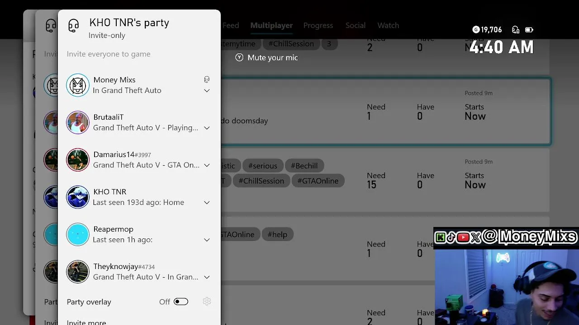The width and height of the screenshot is (579, 325).
Task: Click the #GTAOnline tag in the Need 15 post
Action: point(318,181)
